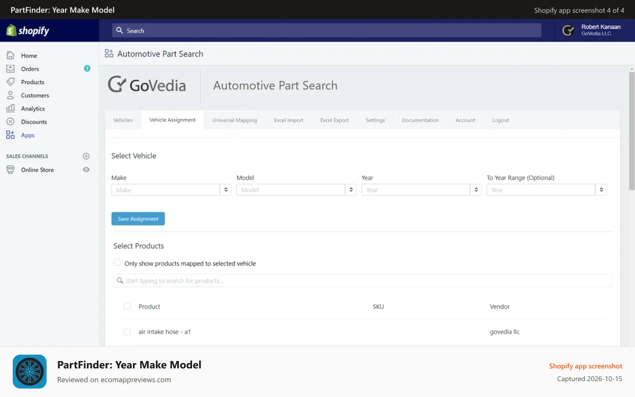Open the Model dropdown
This screenshot has width=635, height=397.
(296, 190)
